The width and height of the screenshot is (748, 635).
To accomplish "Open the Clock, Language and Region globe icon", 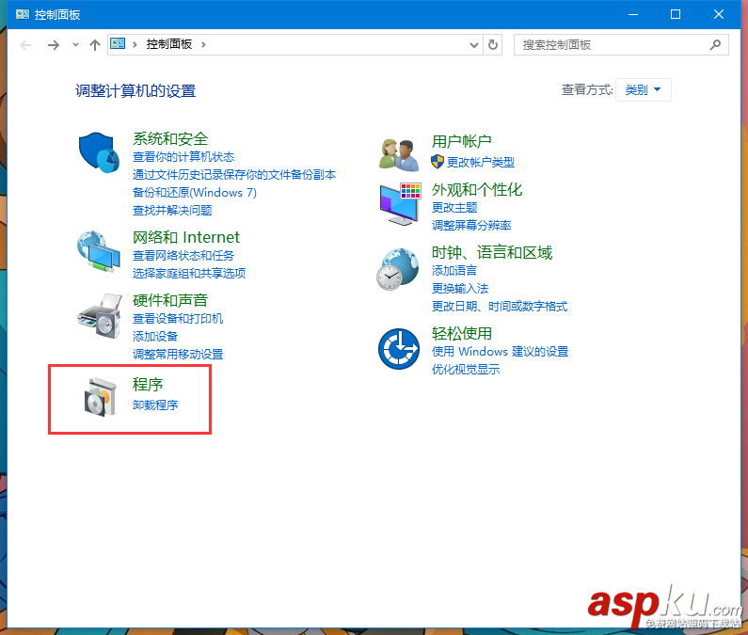I will click(398, 269).
